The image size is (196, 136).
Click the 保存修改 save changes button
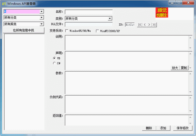click(183, 128)
